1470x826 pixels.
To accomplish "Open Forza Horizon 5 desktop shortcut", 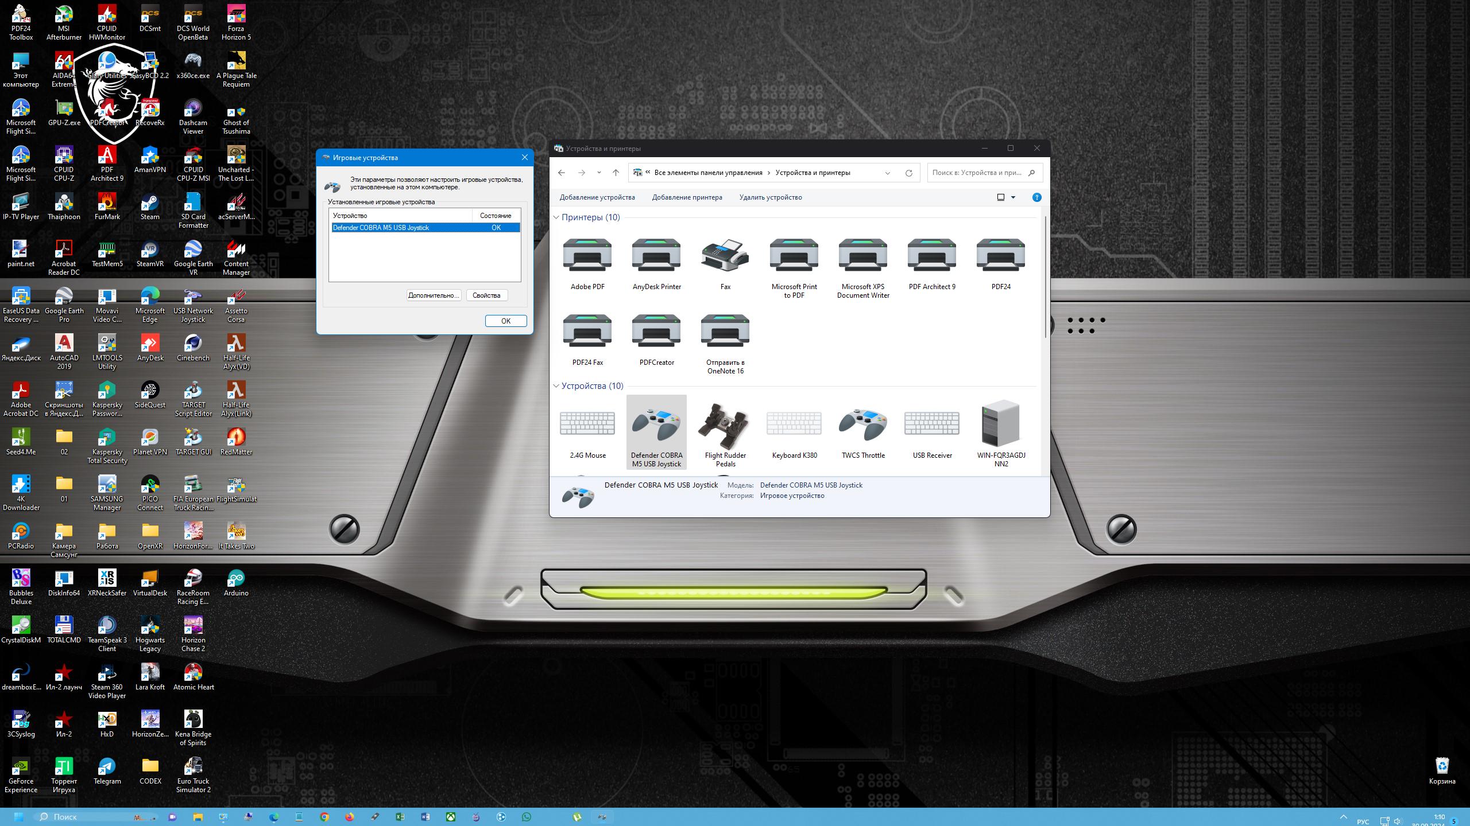I will 236,24.
